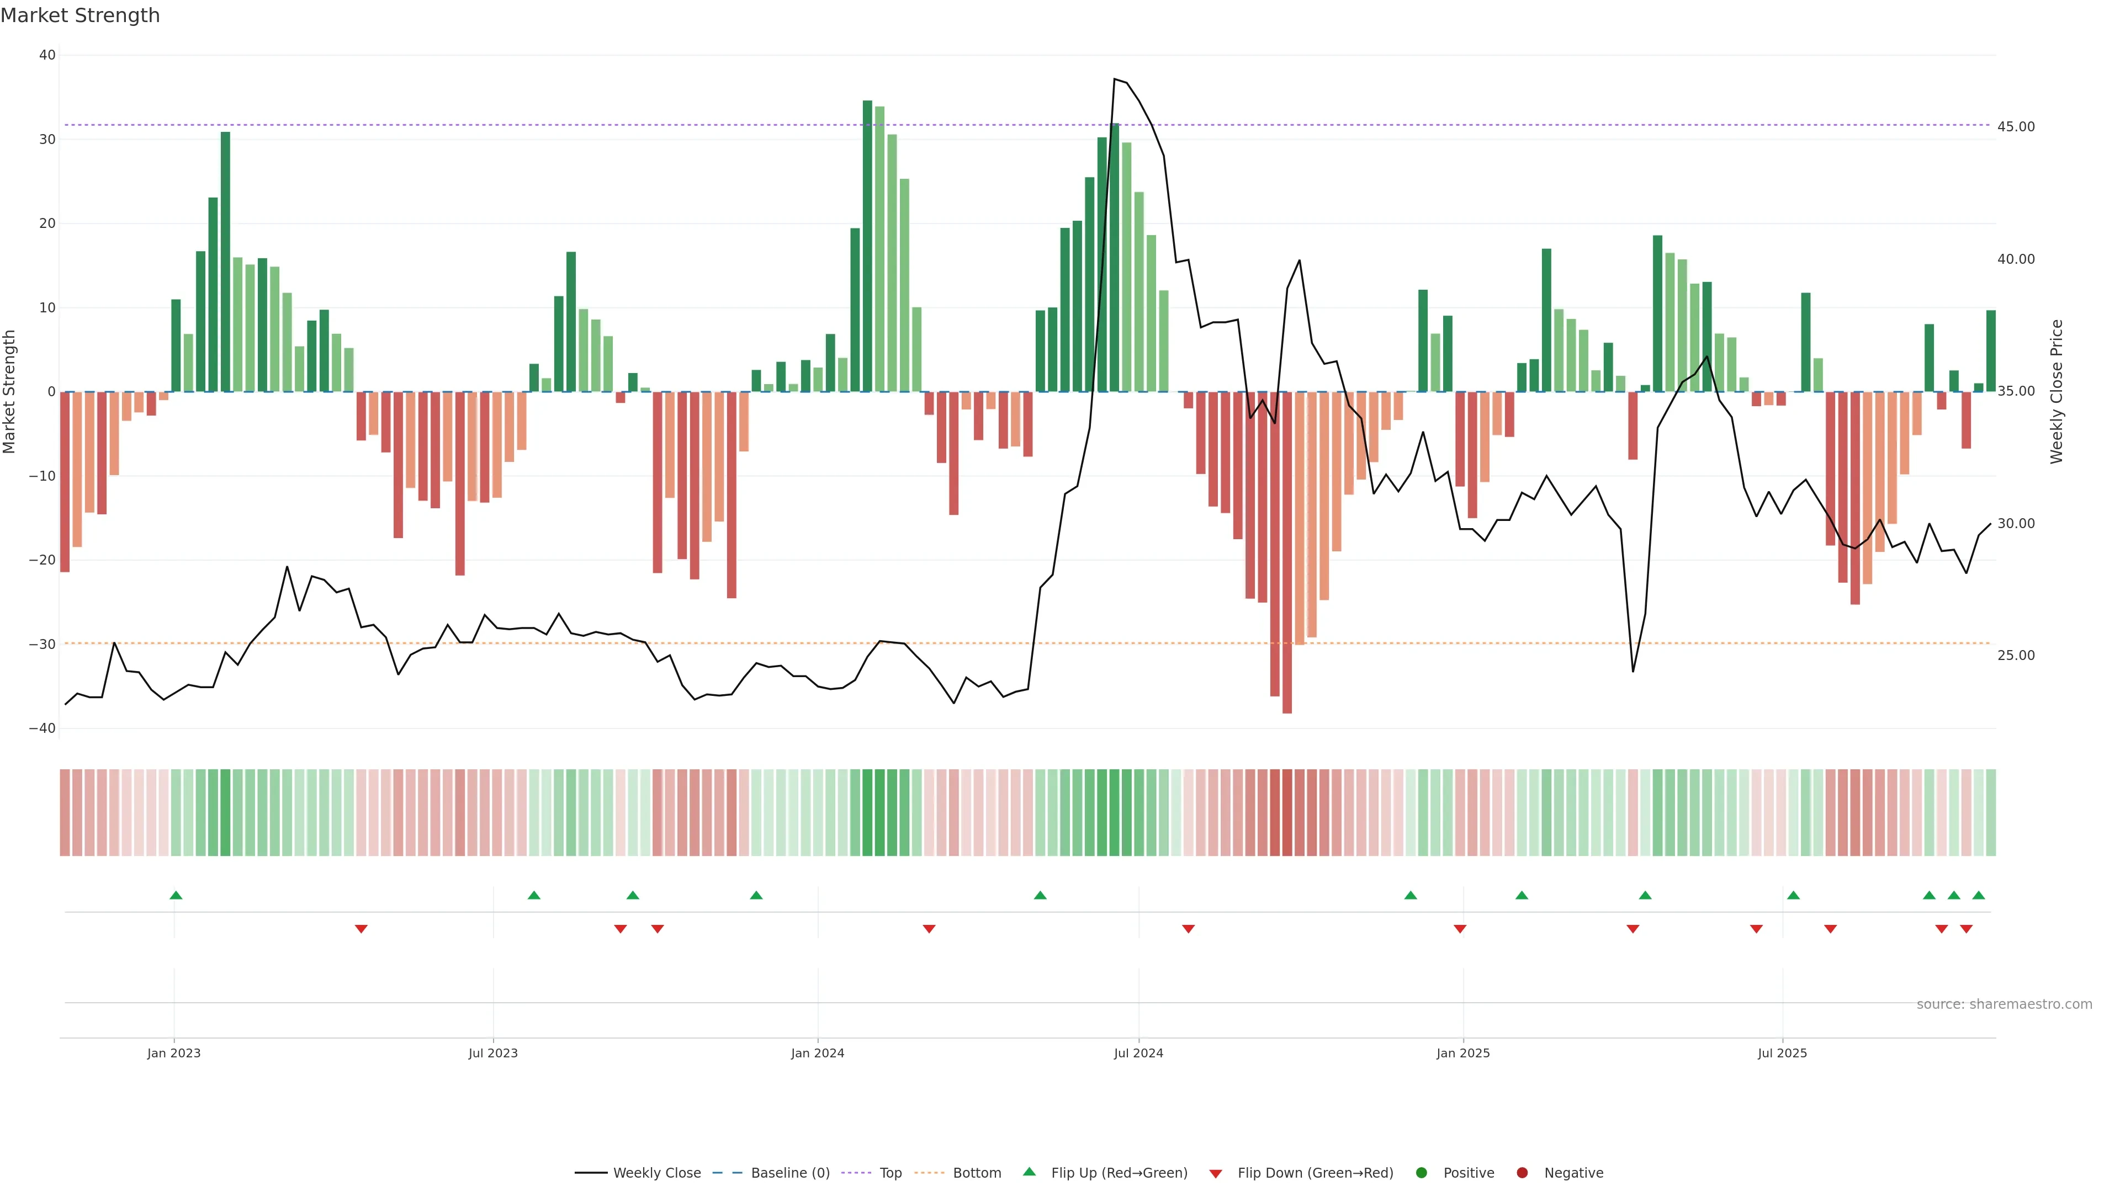Click the source: sharemaestro.com text
The image size is (2120, 1192).
coord(2004,1004)
